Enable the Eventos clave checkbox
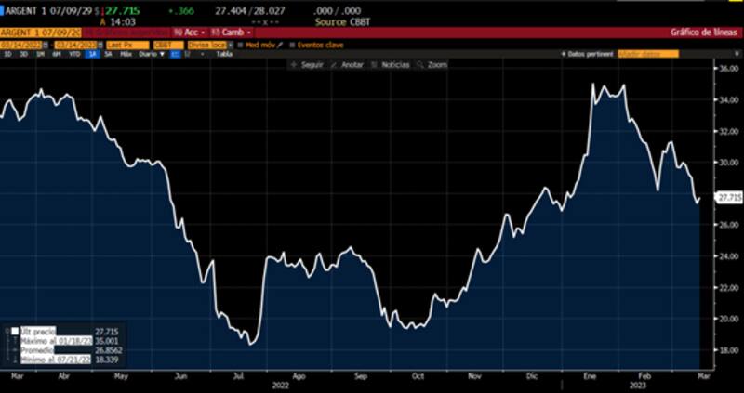The height and width of the screenshot is (393, 744). 290,44
